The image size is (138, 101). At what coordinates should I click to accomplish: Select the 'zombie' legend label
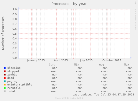12,75
